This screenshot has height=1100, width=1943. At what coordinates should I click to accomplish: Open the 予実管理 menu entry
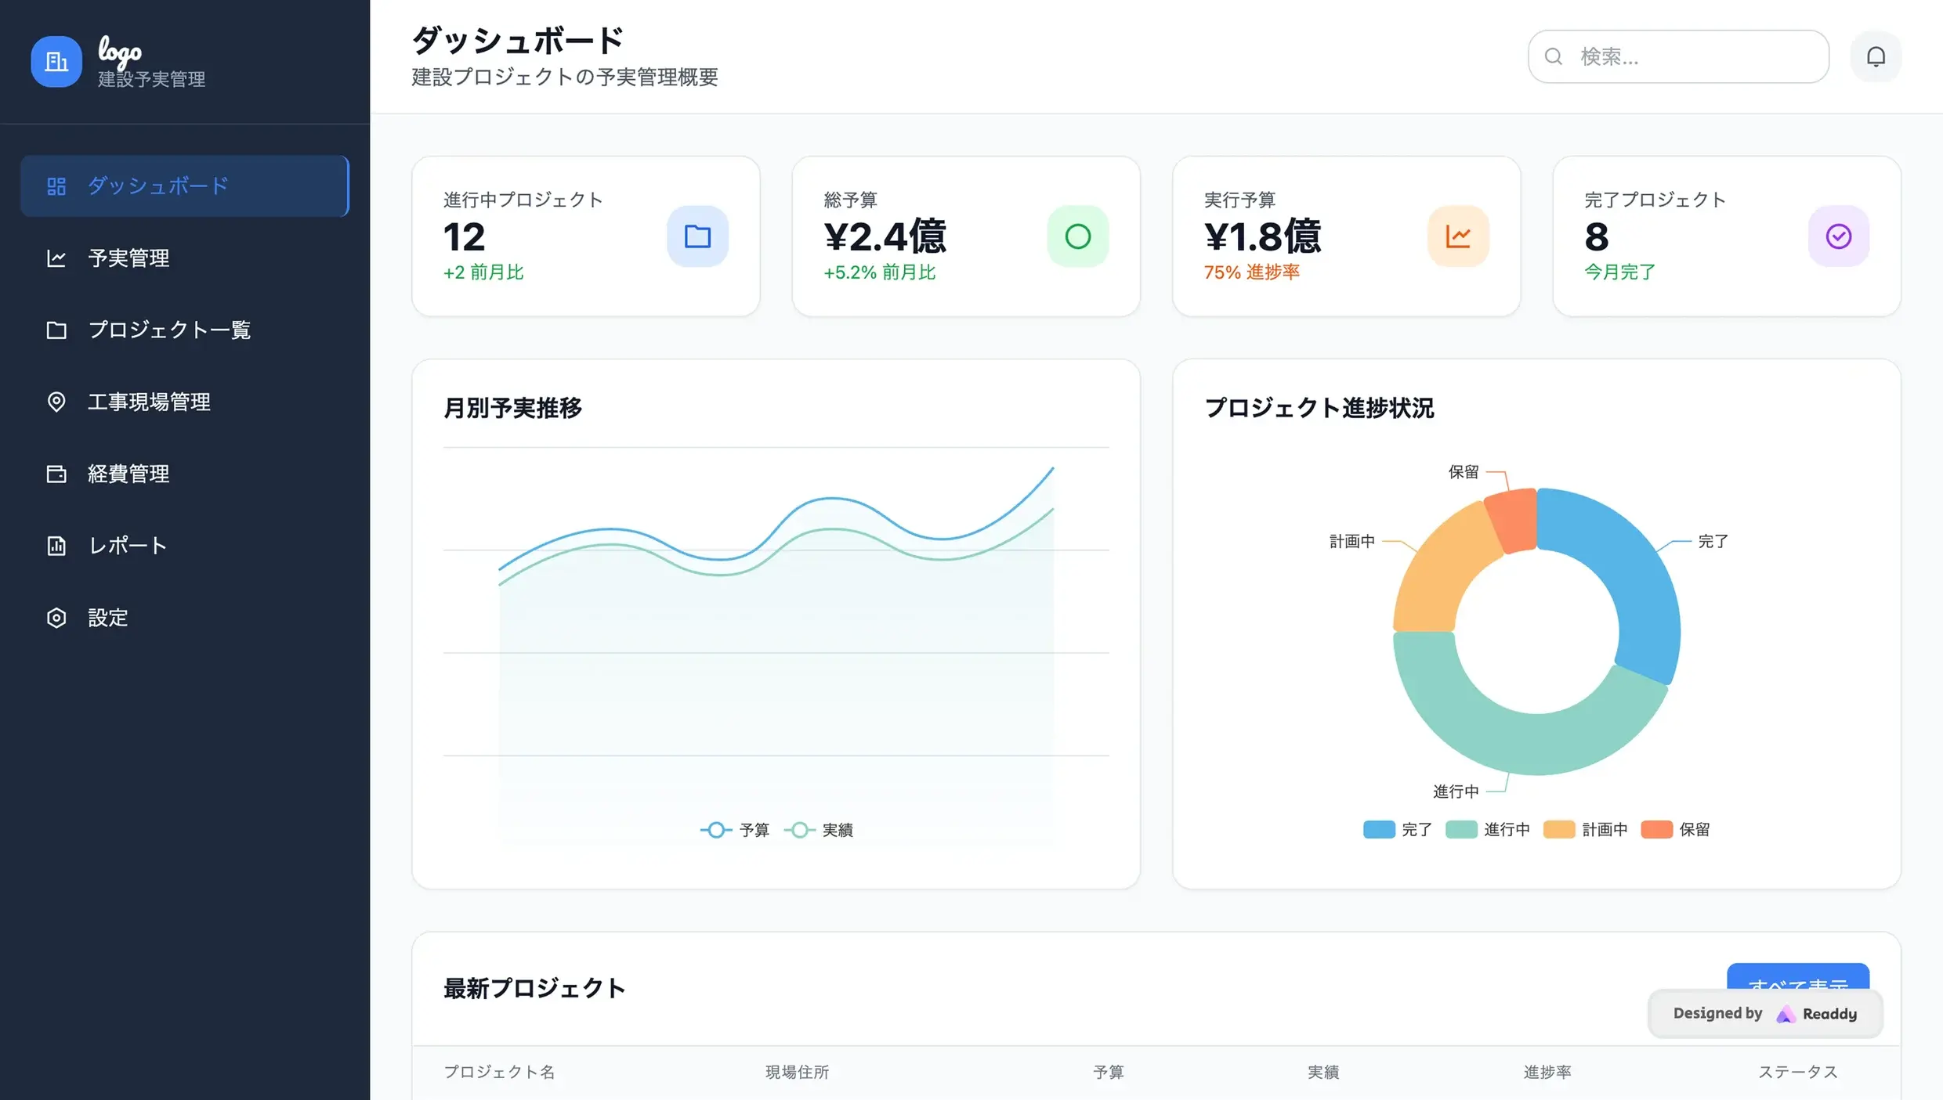128,258
